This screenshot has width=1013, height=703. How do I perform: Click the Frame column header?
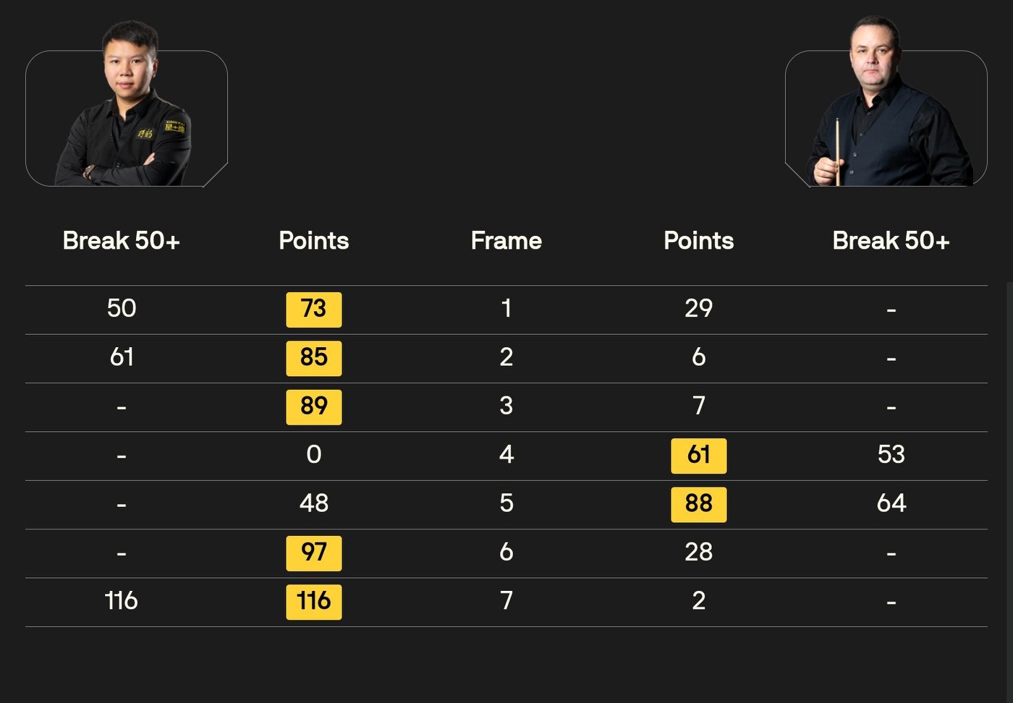pos(506,241)
